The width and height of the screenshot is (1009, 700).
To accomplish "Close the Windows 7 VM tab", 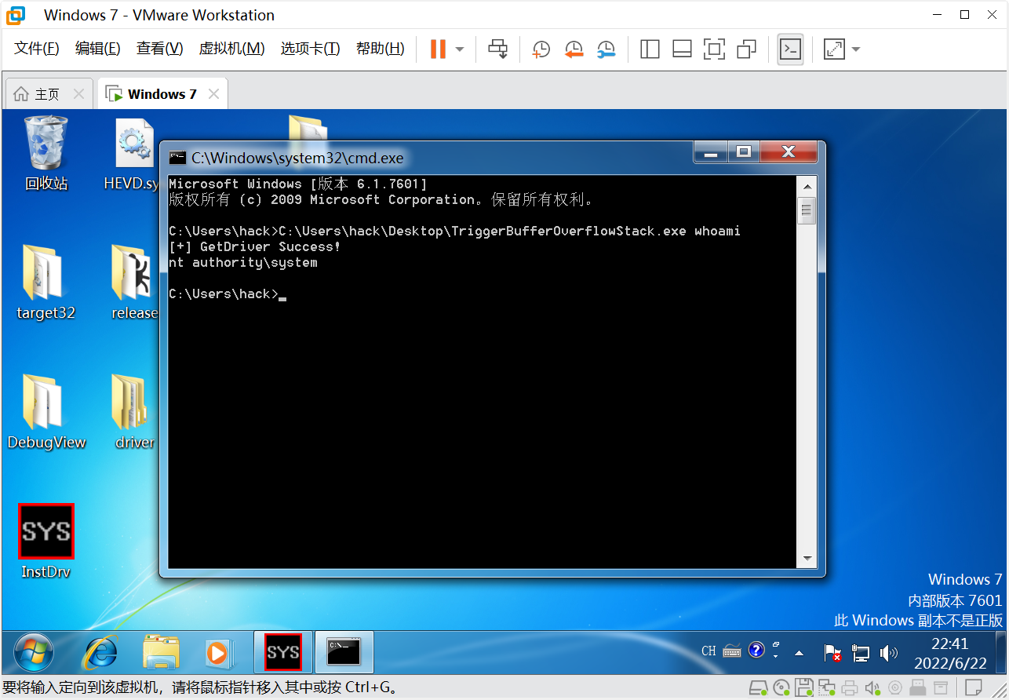I will [213, 94].
